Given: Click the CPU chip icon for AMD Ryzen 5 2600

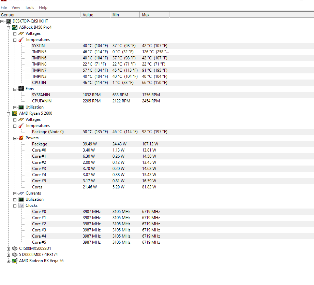Looking at the screenshot, I should tap(15, 113).
